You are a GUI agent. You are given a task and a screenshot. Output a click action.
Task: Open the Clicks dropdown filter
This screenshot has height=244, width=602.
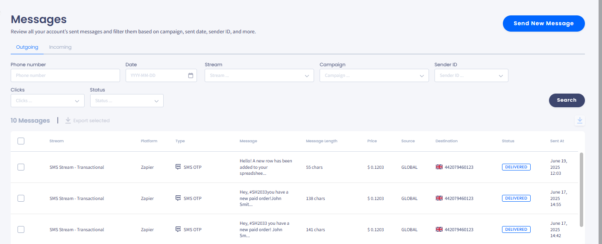47,101
